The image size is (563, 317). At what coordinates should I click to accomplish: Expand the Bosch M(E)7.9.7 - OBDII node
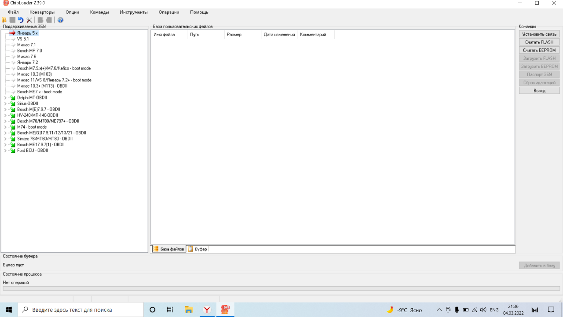[x=5, y=110]
